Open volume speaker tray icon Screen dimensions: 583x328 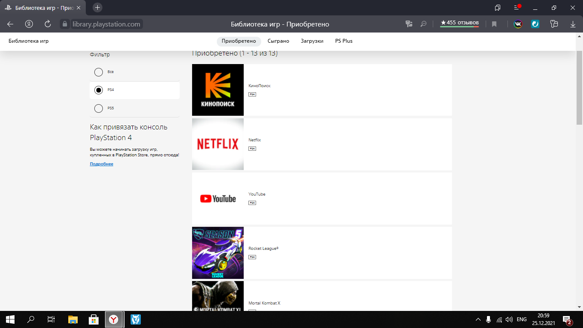coord(509,319)
